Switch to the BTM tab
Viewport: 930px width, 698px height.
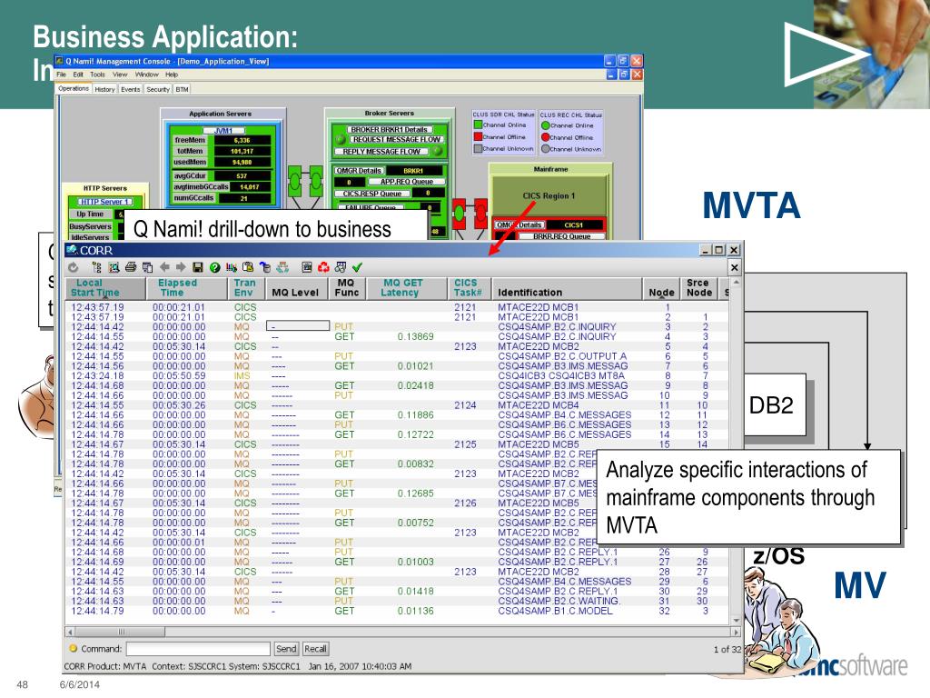(182, 89)
